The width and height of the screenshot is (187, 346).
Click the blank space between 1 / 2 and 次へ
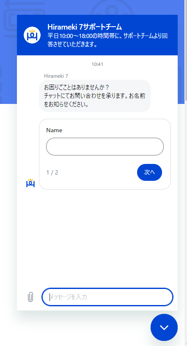pyautogui.click(x=97, y=172)
